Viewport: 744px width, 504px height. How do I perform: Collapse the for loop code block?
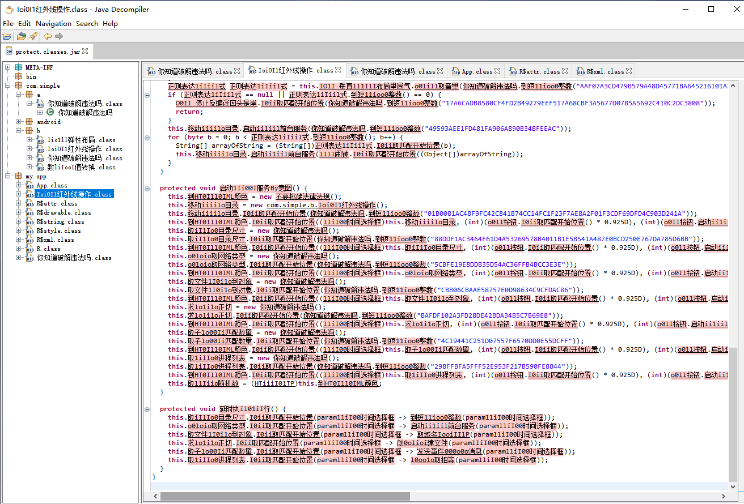pos(146,137)
